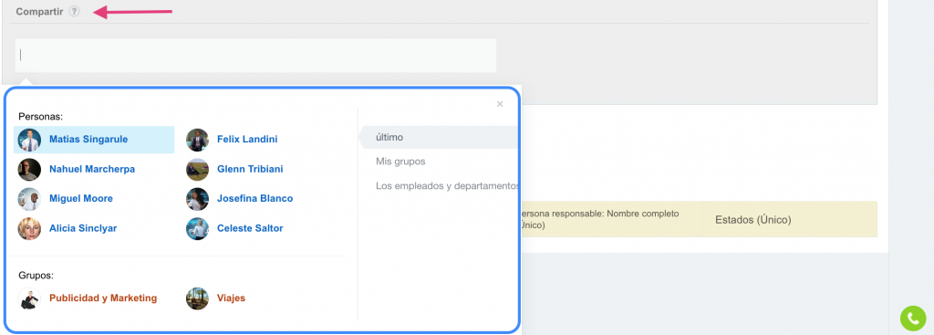934x335 pixels.
Task: Click Felix Landini's avatar
Action: point(197,140)
